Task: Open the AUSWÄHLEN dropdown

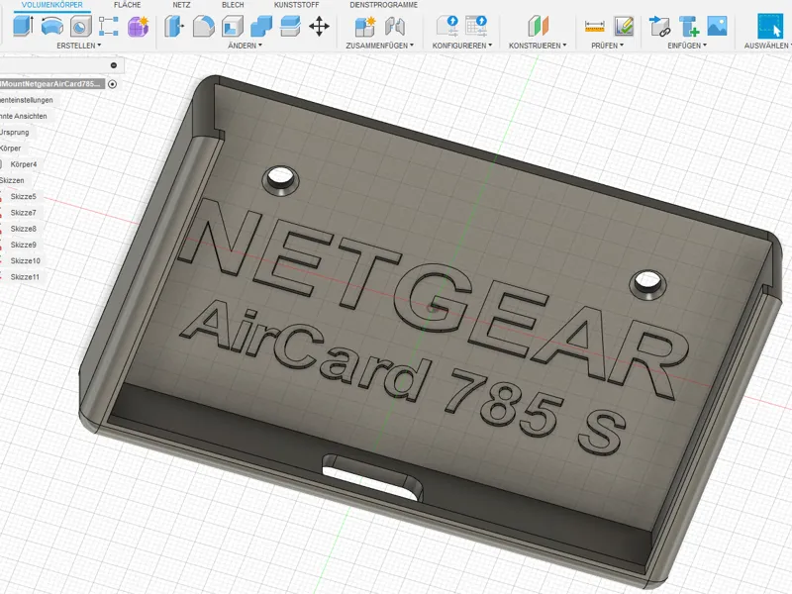Action: [768, 46]
